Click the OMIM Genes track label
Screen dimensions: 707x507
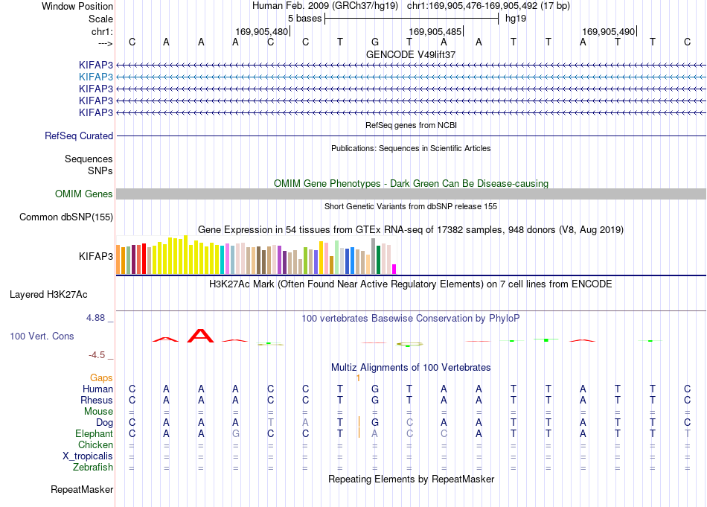click(84, 194)
